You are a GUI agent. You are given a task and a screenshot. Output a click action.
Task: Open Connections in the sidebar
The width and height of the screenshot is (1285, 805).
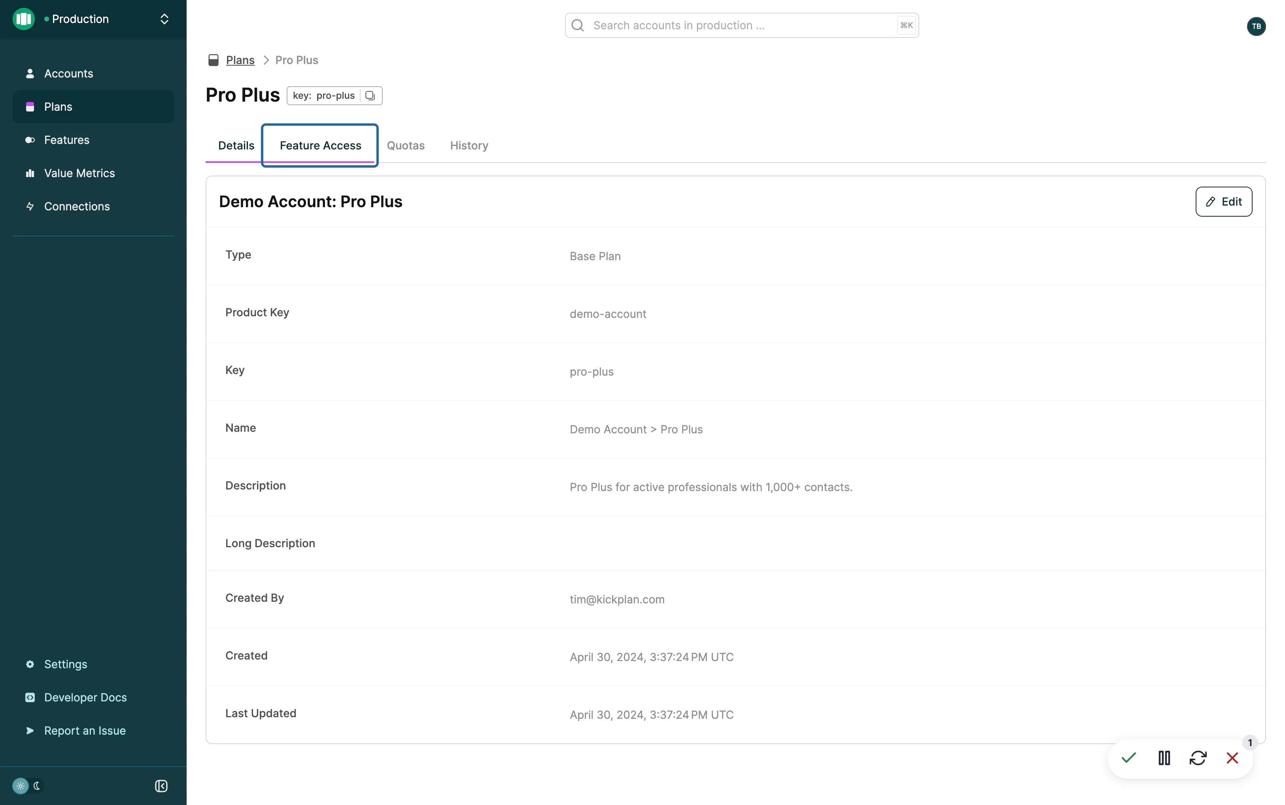coord(93,206)
